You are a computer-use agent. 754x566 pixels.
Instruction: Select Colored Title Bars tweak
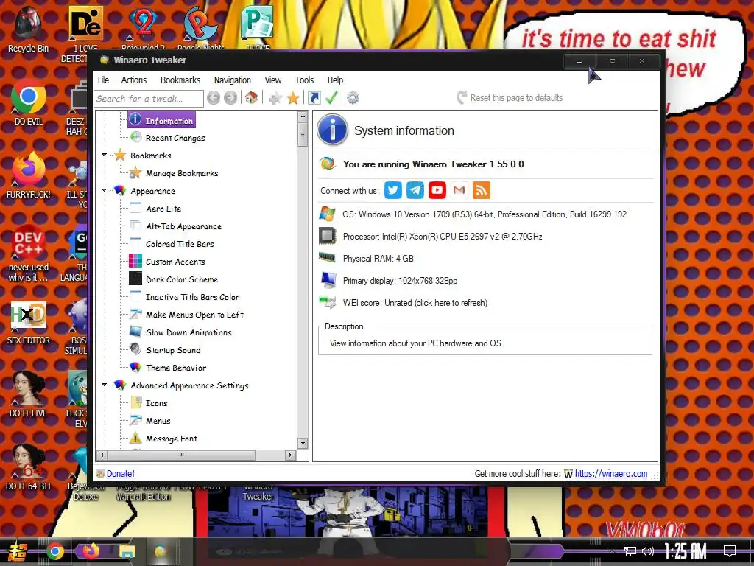180,244
